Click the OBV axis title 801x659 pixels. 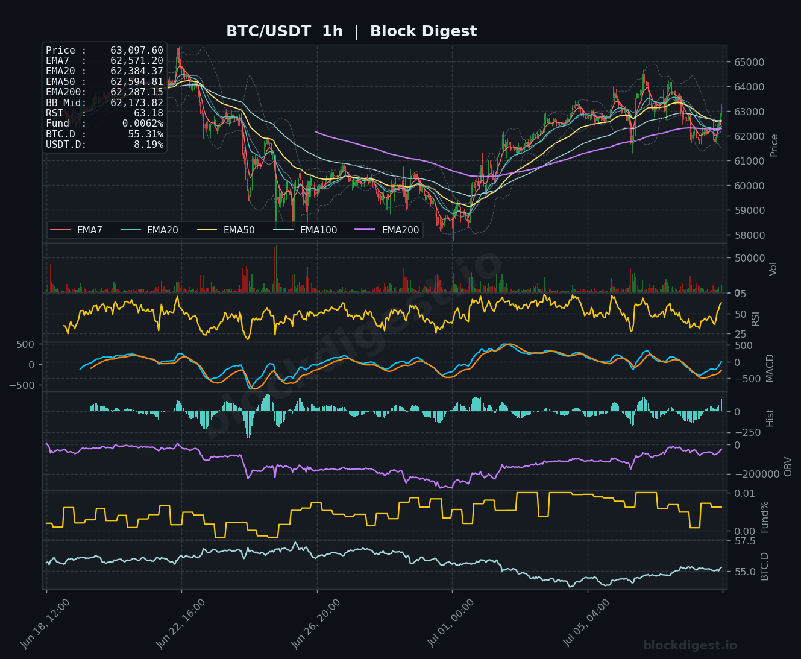(788, 466)
